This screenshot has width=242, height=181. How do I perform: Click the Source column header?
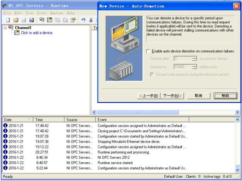80,120
